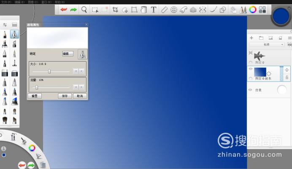The height and width of the screenshot is (169, 292).
Task: Open the Brush Palette from top toolbar
Action: click(243, 10)
